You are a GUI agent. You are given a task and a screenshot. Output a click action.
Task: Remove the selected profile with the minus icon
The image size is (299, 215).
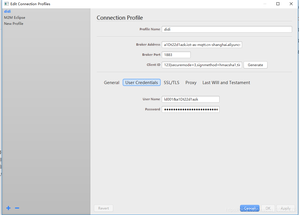point(17,208)
